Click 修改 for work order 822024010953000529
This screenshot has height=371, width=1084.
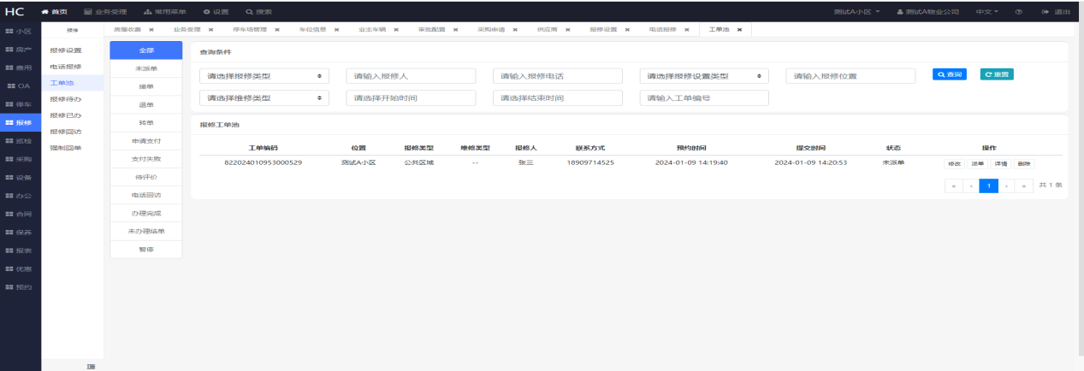(x=953, y=162)
